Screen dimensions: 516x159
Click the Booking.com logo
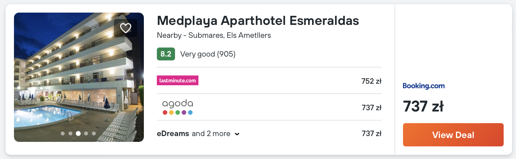pyautogui.click(x=423, y=86)
